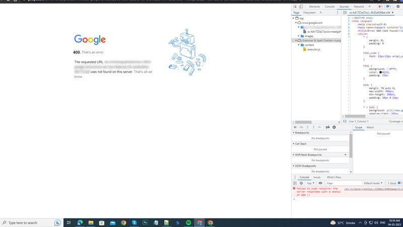403x227 pixels.
Task: Click the red error count badge
Action: pos(380,7)
